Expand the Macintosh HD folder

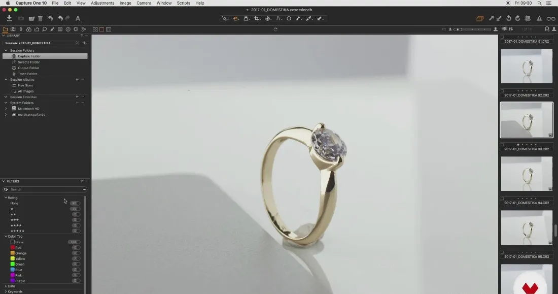click(x=6, y=109)
